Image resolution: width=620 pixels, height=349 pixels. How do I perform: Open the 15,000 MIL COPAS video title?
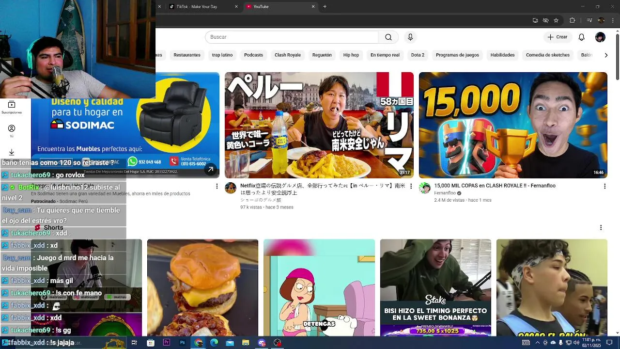495,186
